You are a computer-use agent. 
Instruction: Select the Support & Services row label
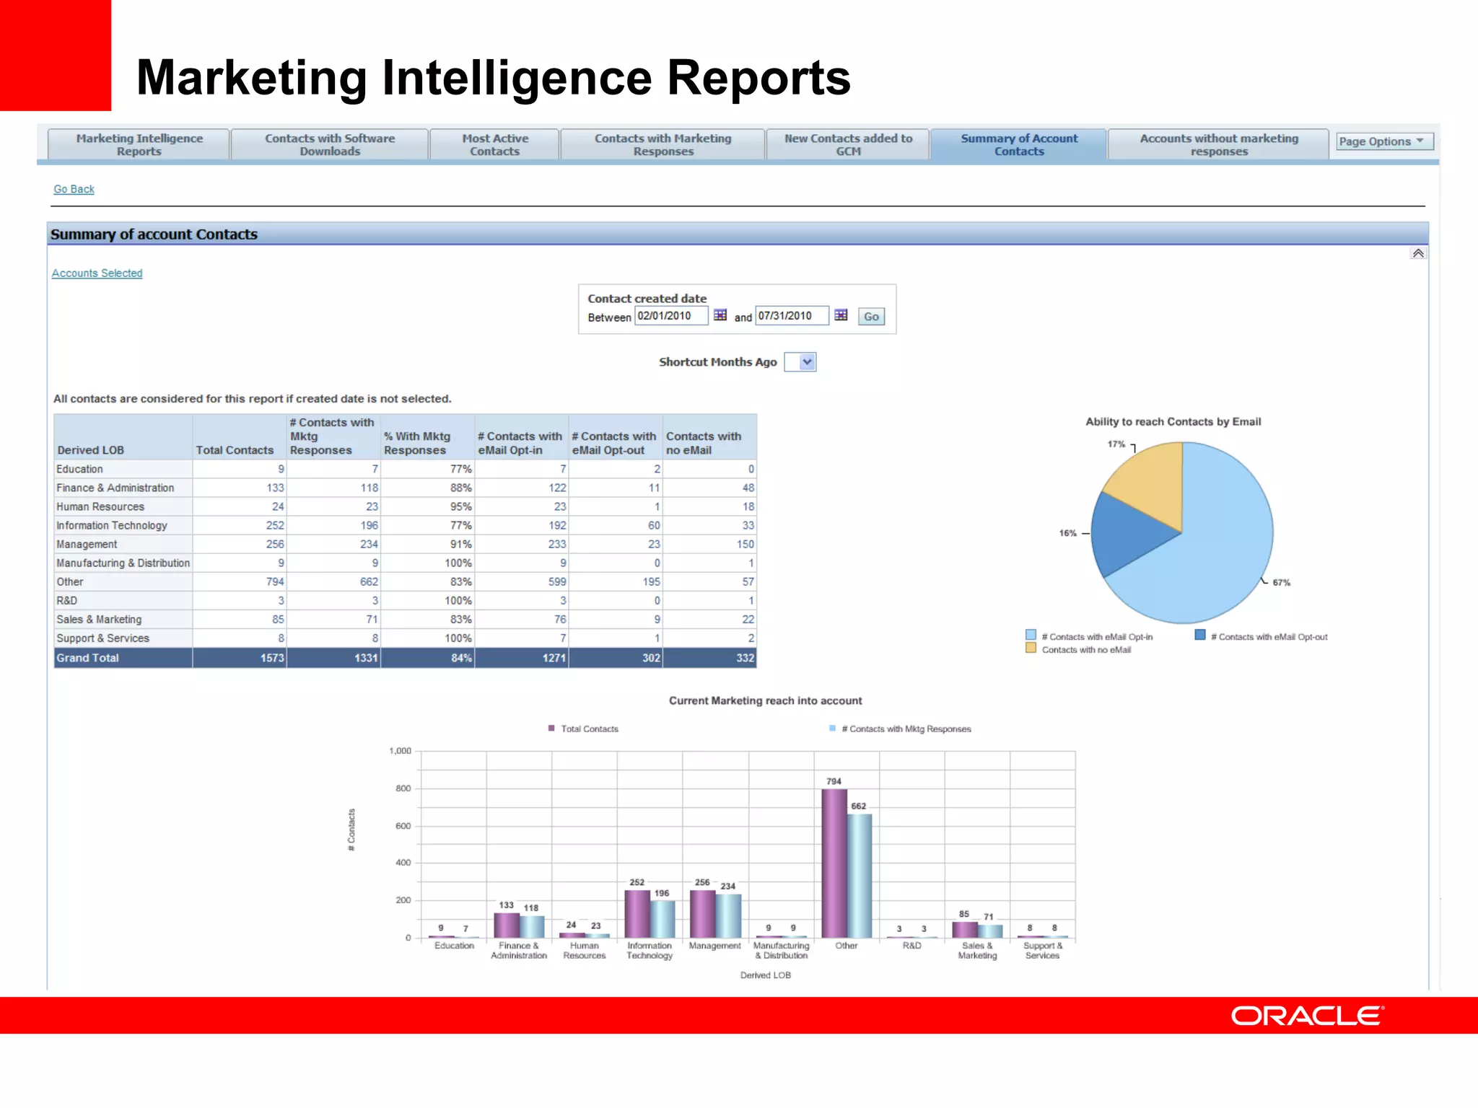[x=103, y=638]
